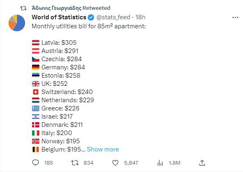
Task: Click the Greece flag emoji
Action: 36,108
